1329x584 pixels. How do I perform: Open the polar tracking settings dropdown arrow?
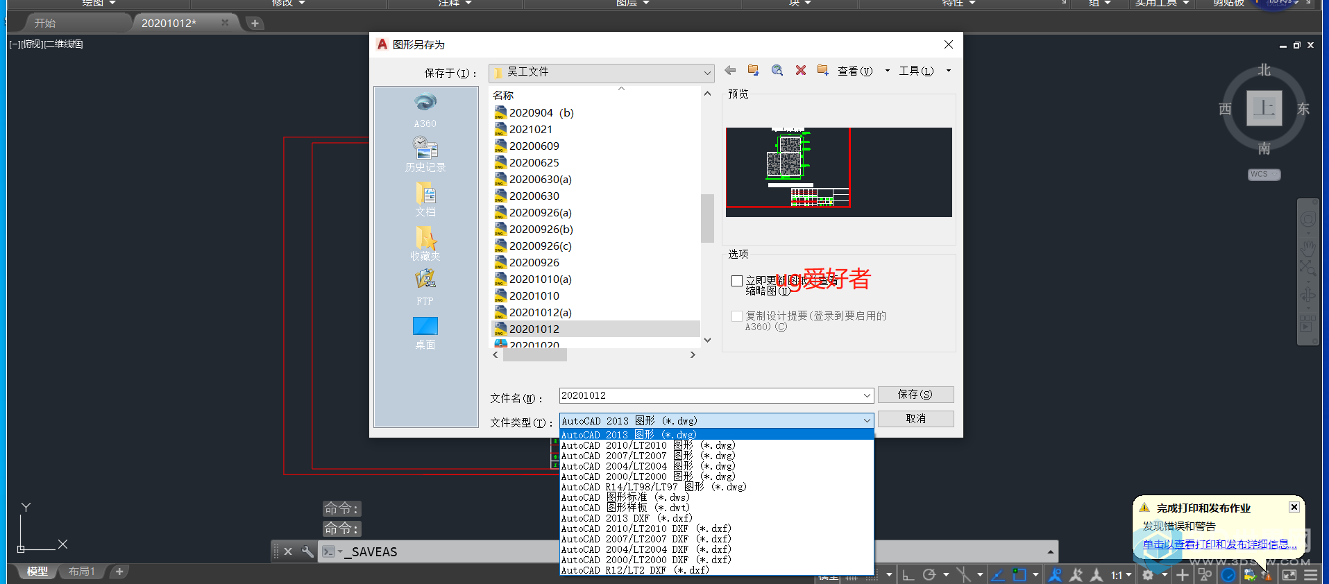click(x=946, y=574)
